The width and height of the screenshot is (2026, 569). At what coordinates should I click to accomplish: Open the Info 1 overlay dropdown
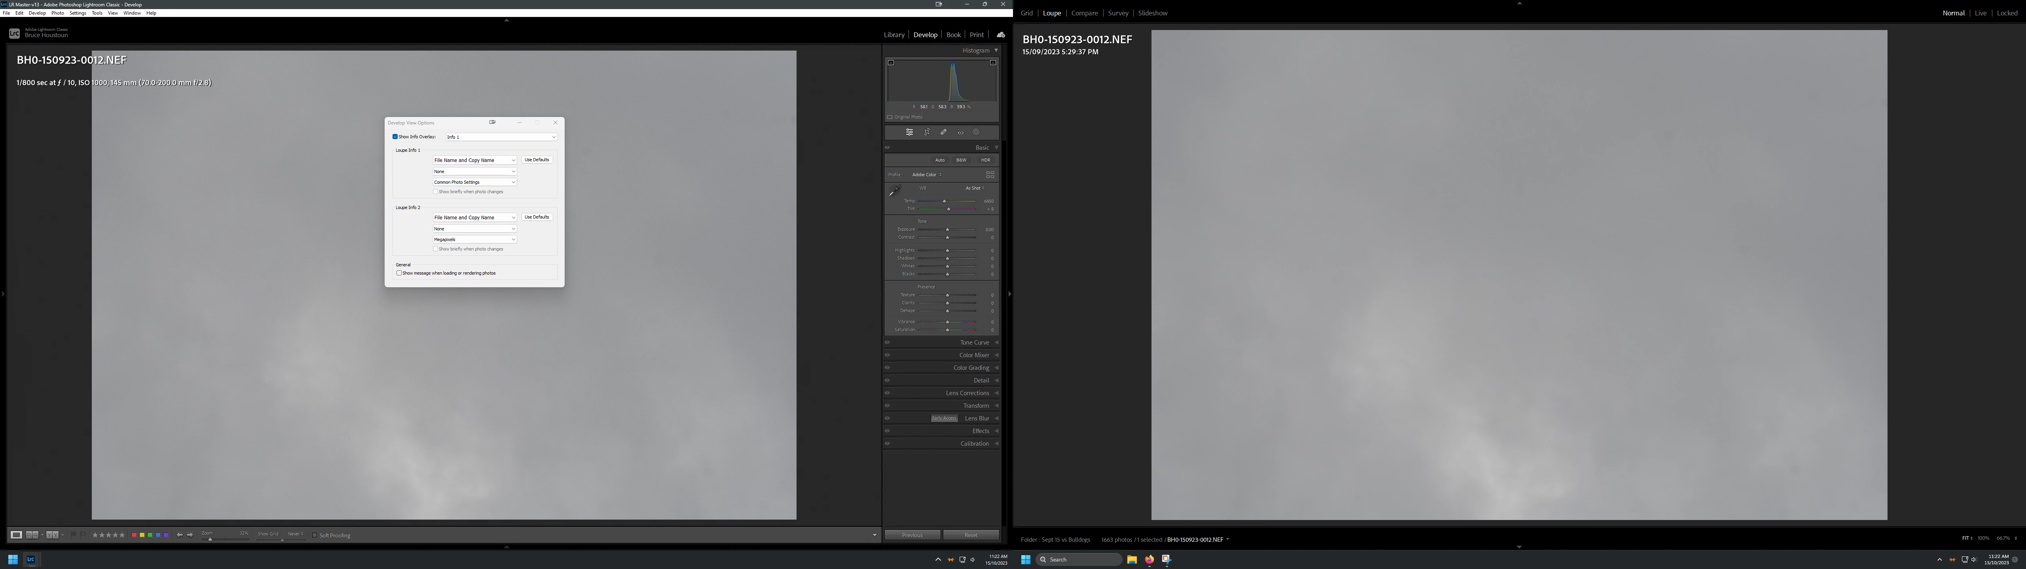(x=501, y=137)
